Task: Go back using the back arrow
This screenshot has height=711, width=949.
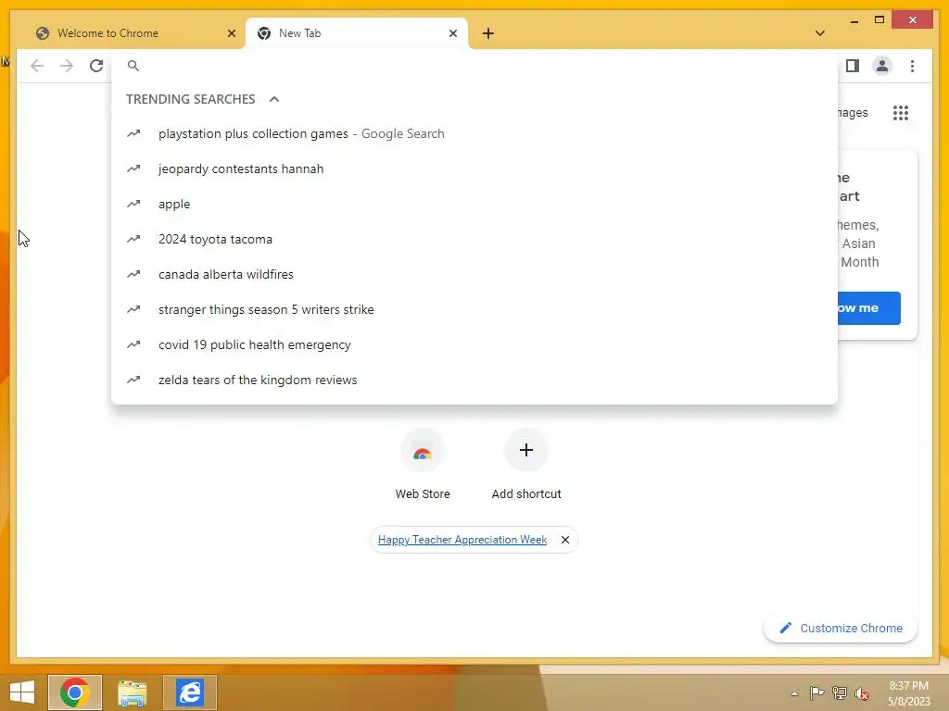Action: [37, 66]
